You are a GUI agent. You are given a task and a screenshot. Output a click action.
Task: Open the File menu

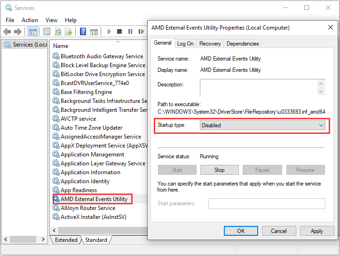pyautogui.click(x=10, y=20)
